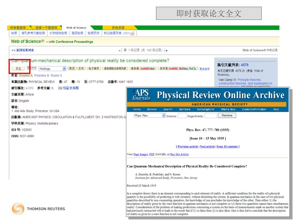Screen dimensions: 294x220
Task: Open the PDF link
Action: [152, 154]
